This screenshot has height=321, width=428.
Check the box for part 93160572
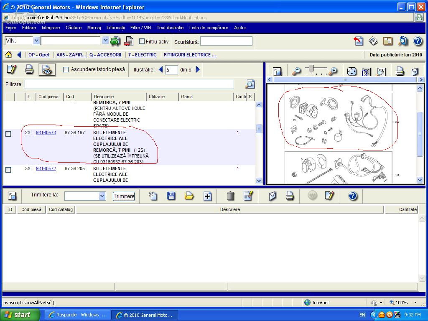(8, 170)
